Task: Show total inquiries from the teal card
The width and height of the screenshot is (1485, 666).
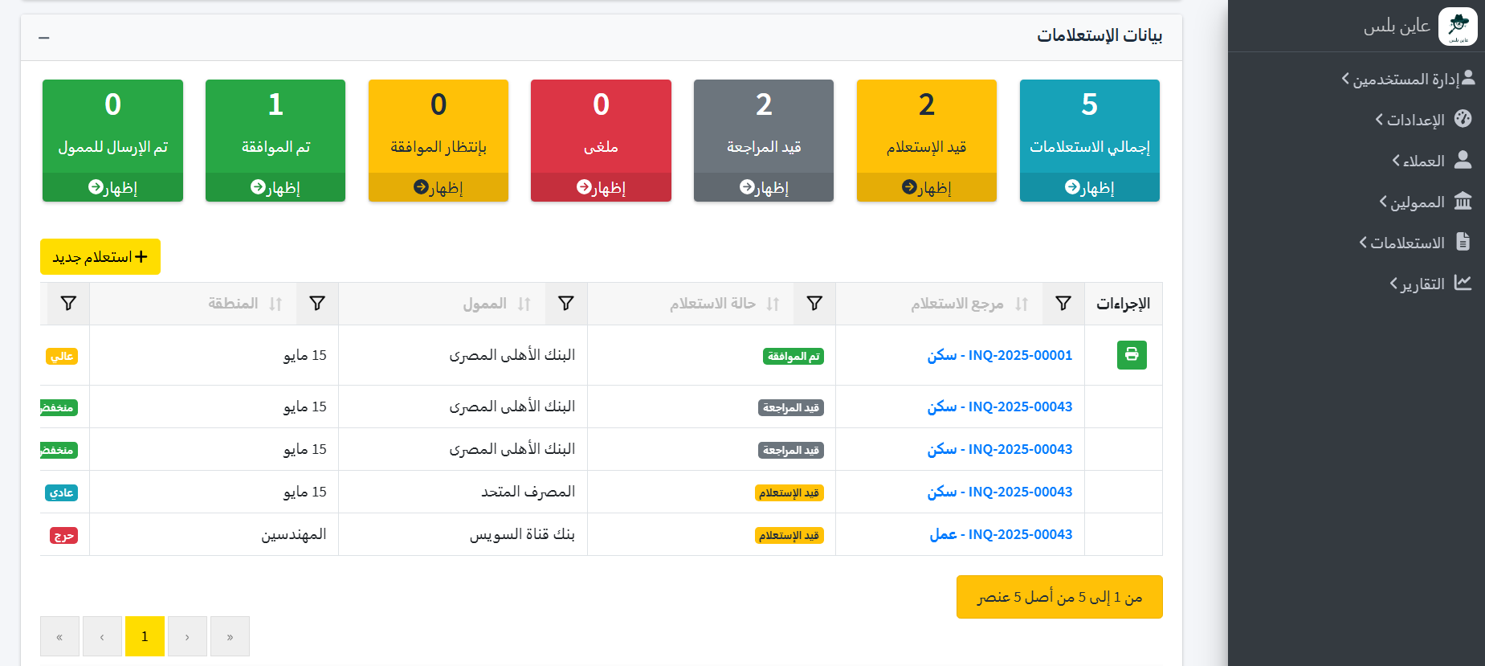Action: [x=1089, y=188]
